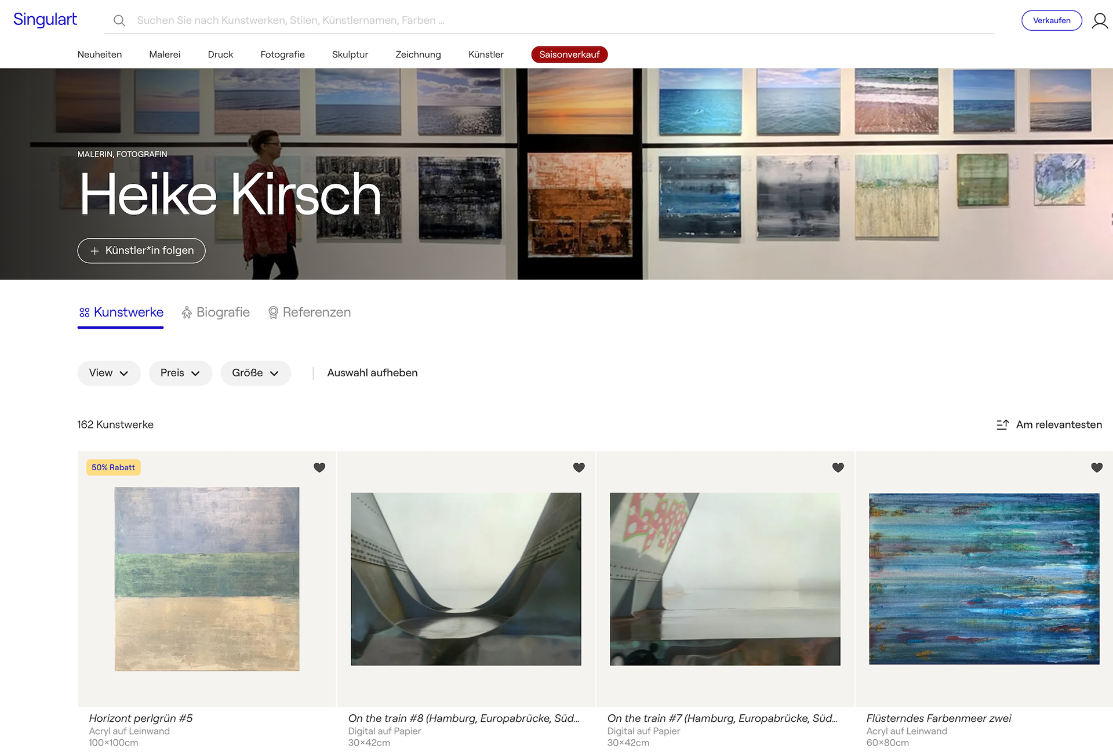
Task: Open the user account profile icon
Action: pos(1099,21)
